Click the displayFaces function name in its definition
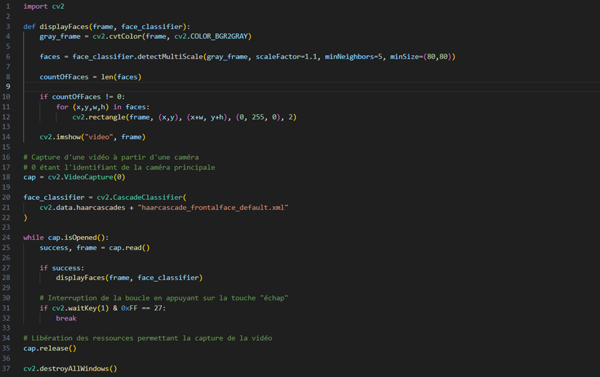This screenshot has height=377, width=600. [x=64, y=27]
